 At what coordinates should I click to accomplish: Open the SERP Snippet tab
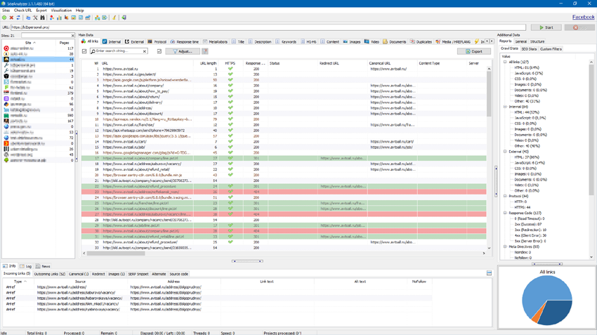pos(138,274)
